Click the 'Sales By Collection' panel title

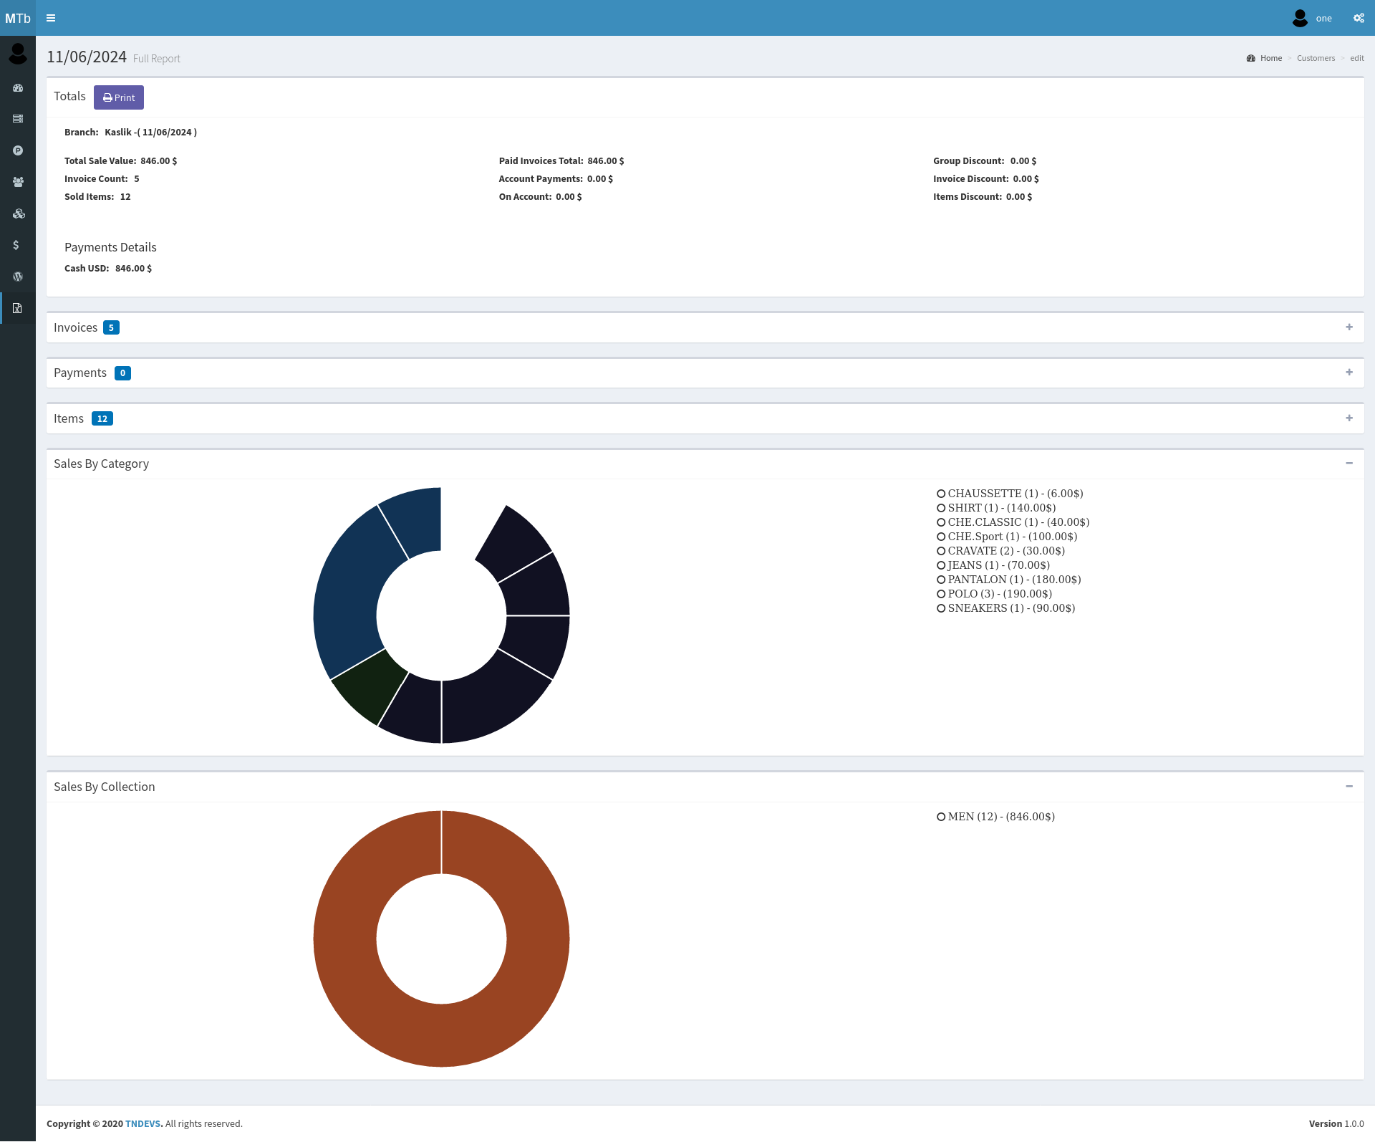click(104, 787)
